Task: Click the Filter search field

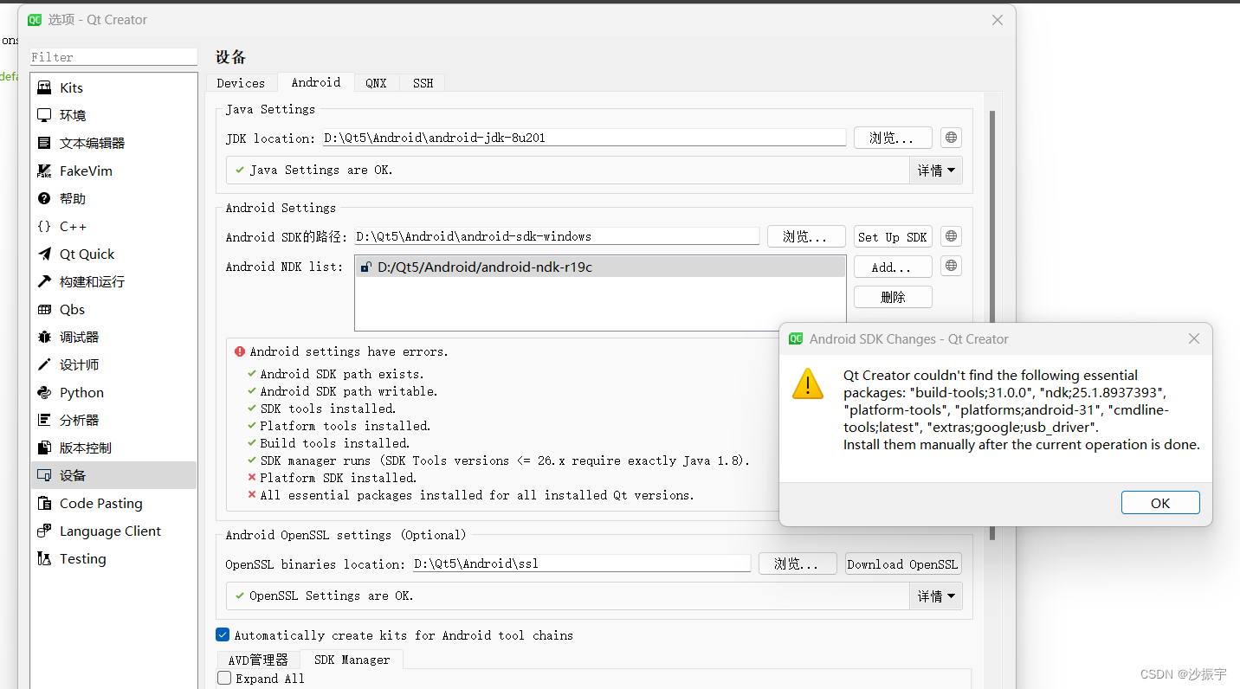Action: [x=113, y=57]
